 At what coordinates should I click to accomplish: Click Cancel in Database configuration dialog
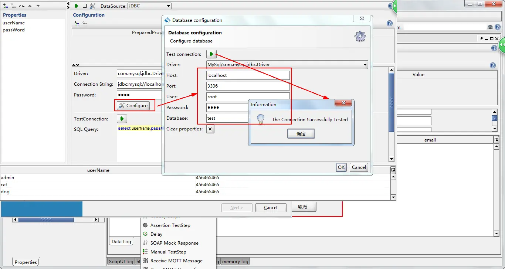pyautogui.click(x=359, y=167)
